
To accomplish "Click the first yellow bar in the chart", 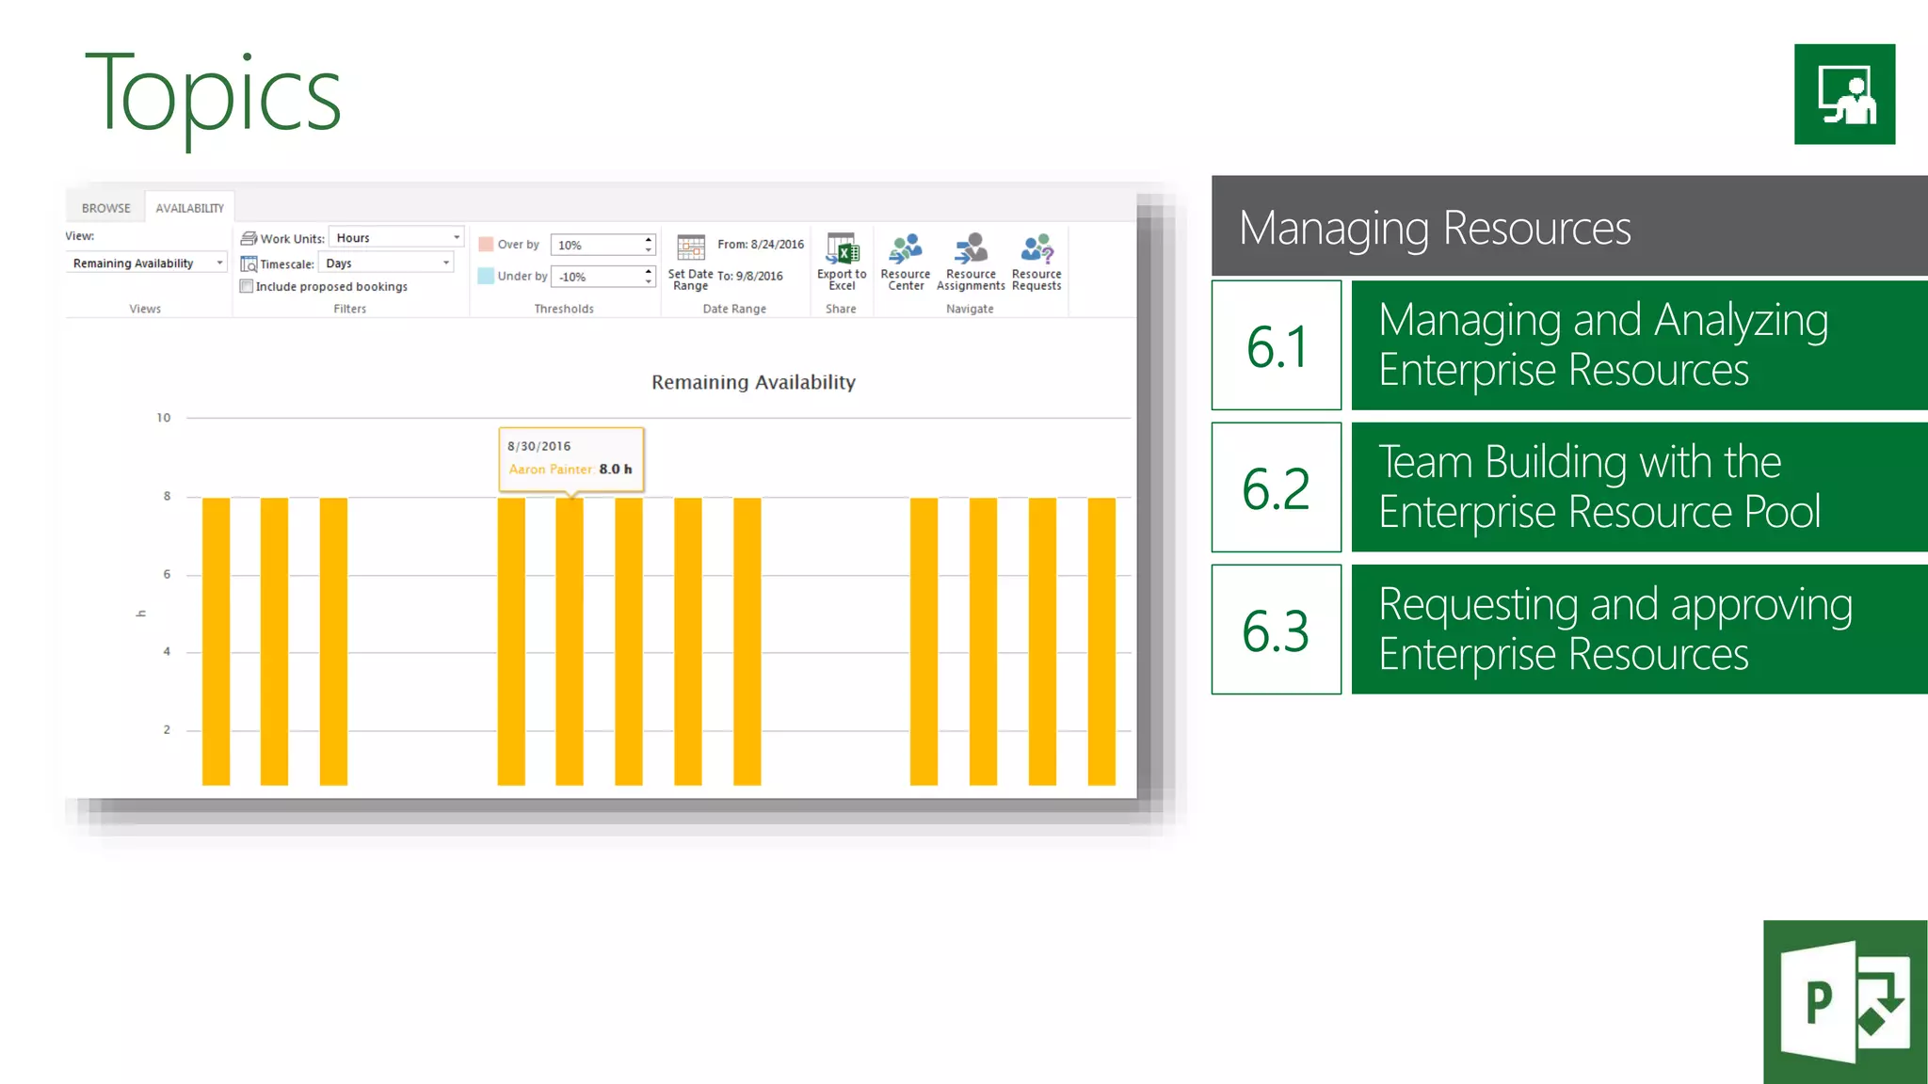I will coord(216,642).
